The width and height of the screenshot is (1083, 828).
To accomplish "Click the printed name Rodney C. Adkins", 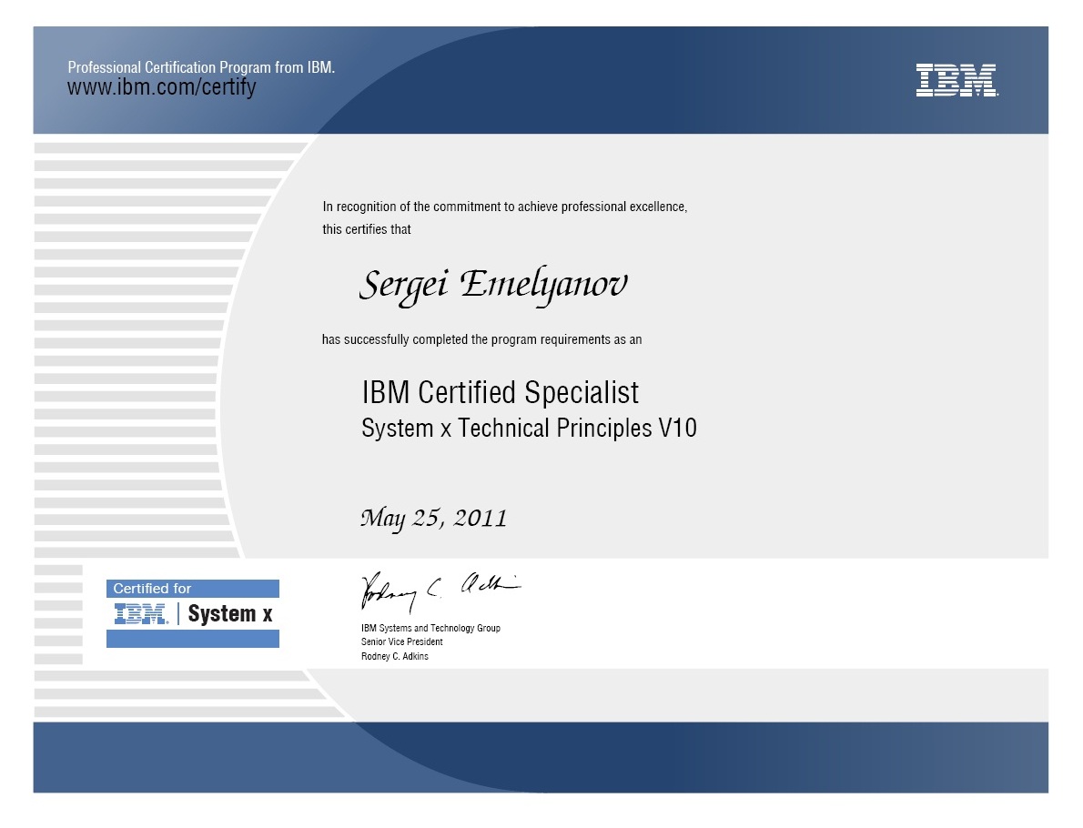I will pyautogui.click(x=394, y=657).
